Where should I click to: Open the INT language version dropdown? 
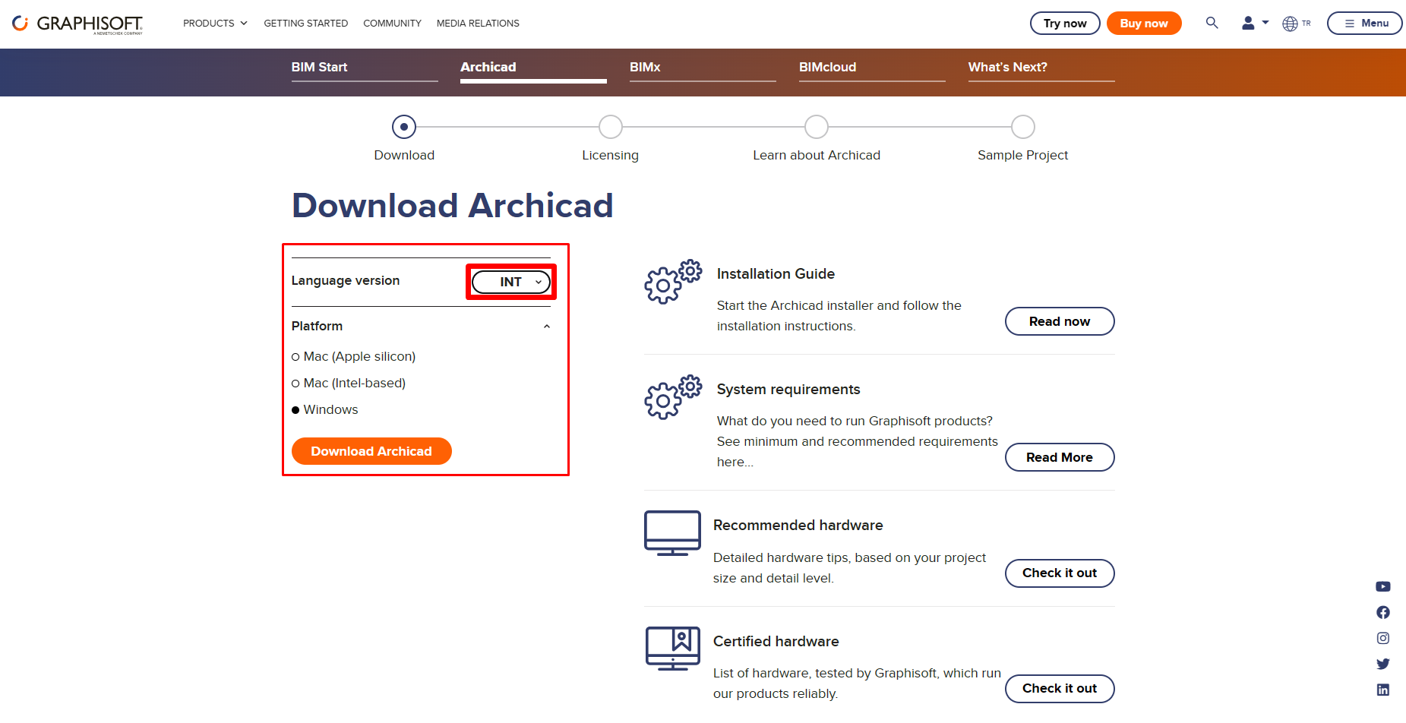pos(511,282)
